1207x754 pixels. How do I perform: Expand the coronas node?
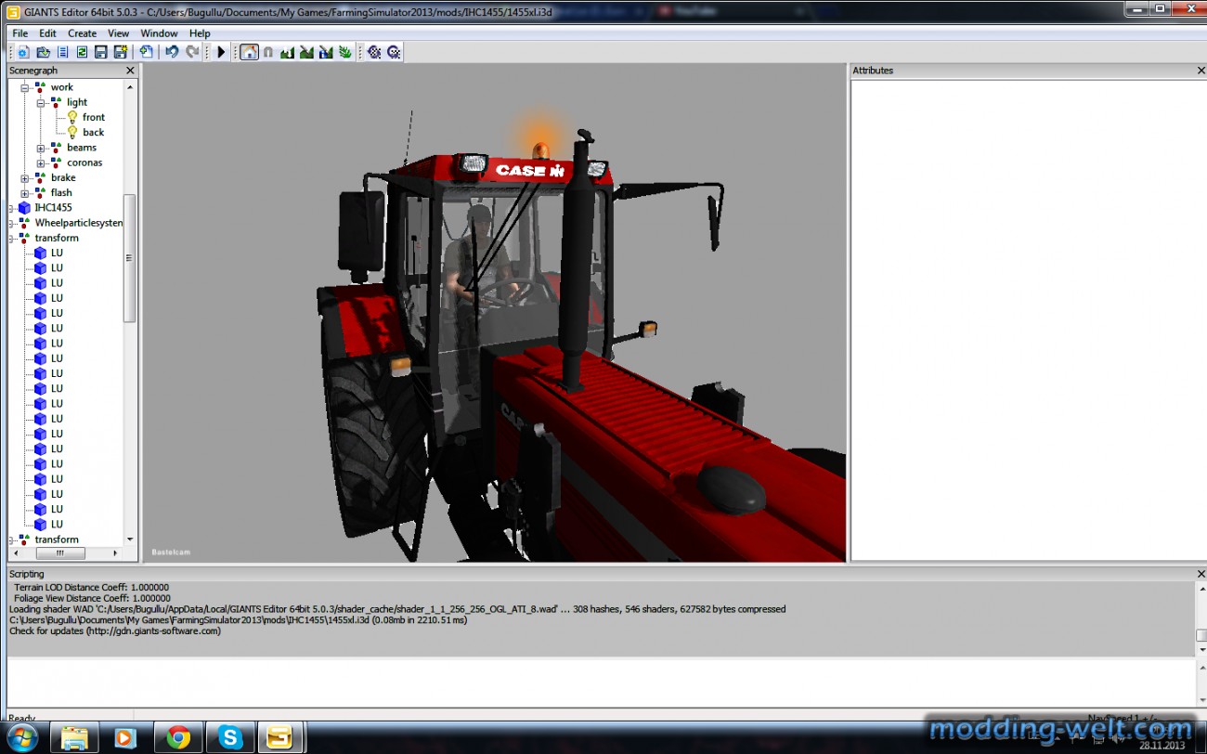(x=41, y=162)
